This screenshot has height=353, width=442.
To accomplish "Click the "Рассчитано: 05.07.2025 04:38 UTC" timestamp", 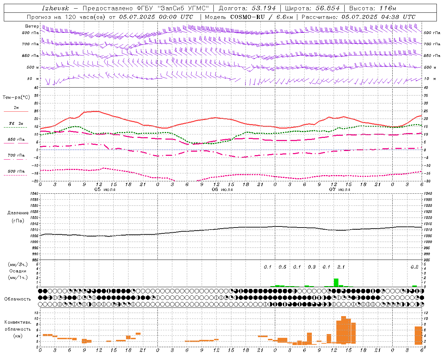I will (358, 17).
